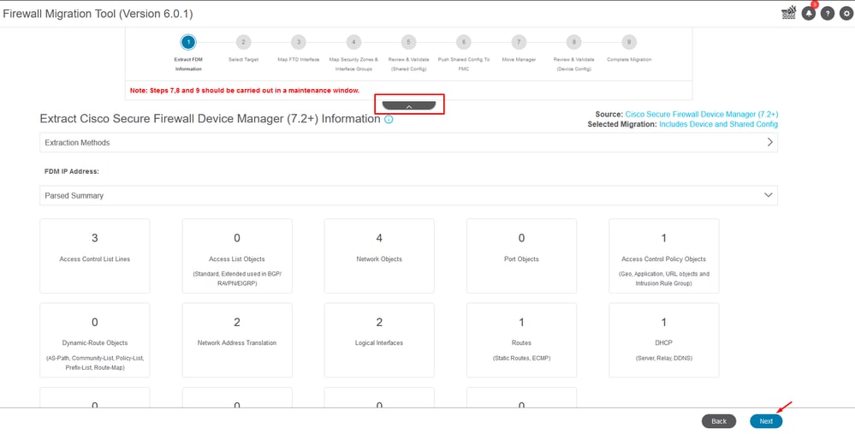Open the firewall status icon in header

tap(788, 14)
